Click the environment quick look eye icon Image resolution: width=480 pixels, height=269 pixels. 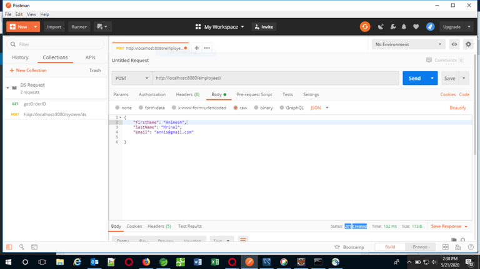(x=454, y=44)
